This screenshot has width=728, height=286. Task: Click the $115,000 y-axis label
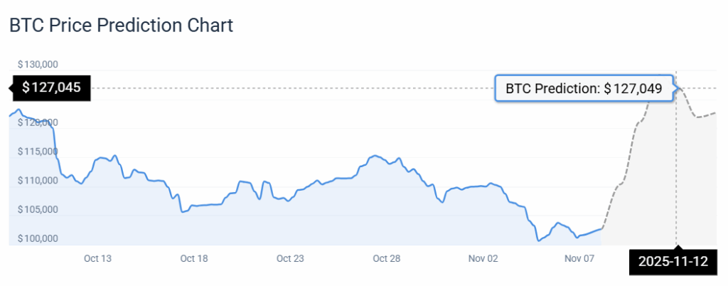38,152
